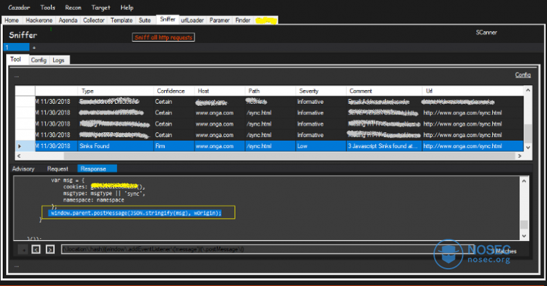Select the Response tab

point(97,169)
